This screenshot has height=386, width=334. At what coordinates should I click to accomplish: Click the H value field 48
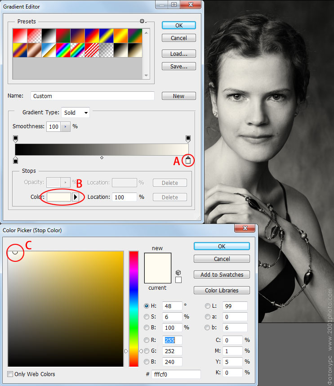[x=172, y=306]
